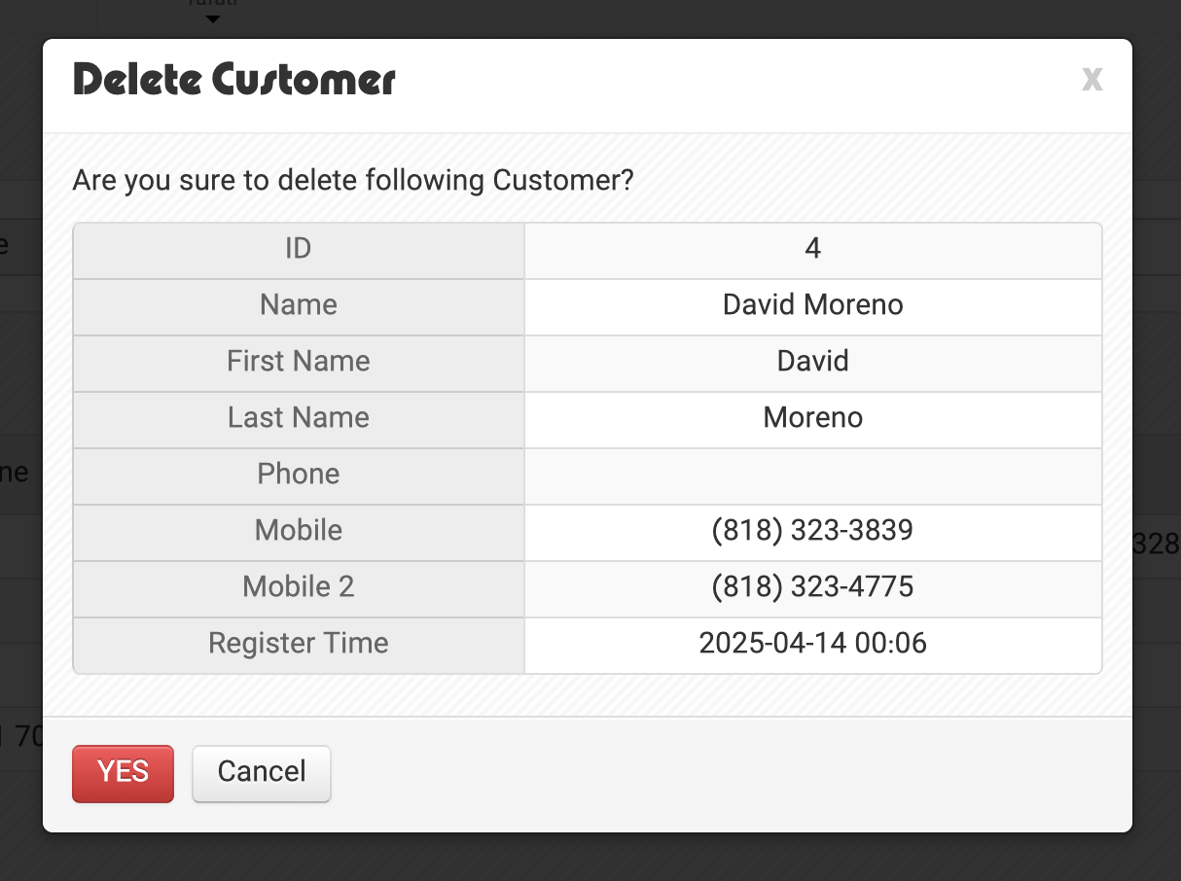1181x881 pixels.
Task: Click the Last Name label cell
Action: 299,420
